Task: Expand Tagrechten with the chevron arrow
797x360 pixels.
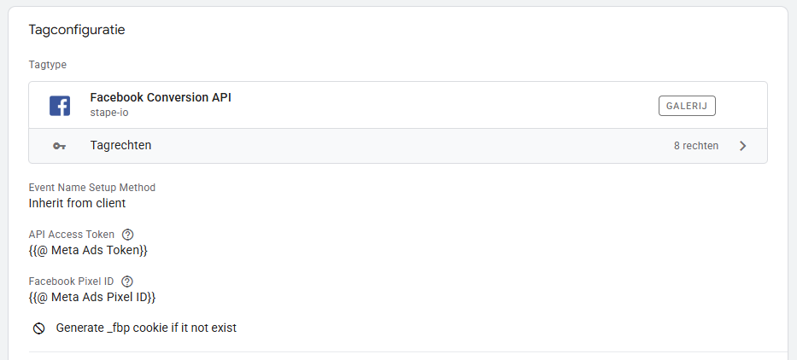Action: pos(742,146)
